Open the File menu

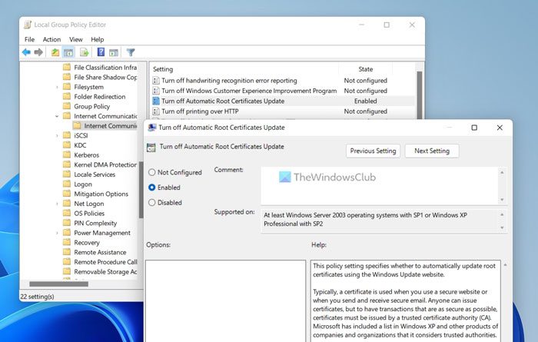(x=29, y=39)
